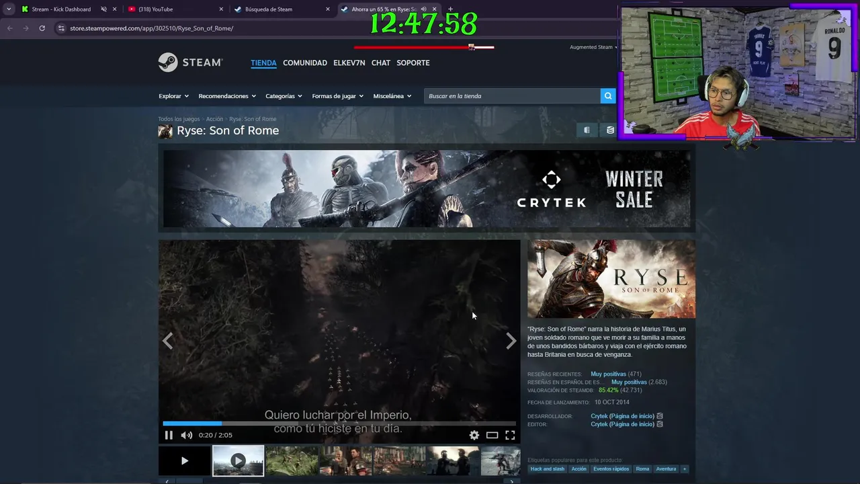Select the Eventos rápidos tag
This screenshot has height=484, width=860.
pyautogui.click(x=611, y=469)
